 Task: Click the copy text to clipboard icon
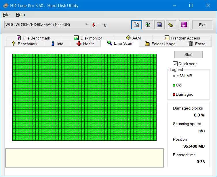click(136, 25)
